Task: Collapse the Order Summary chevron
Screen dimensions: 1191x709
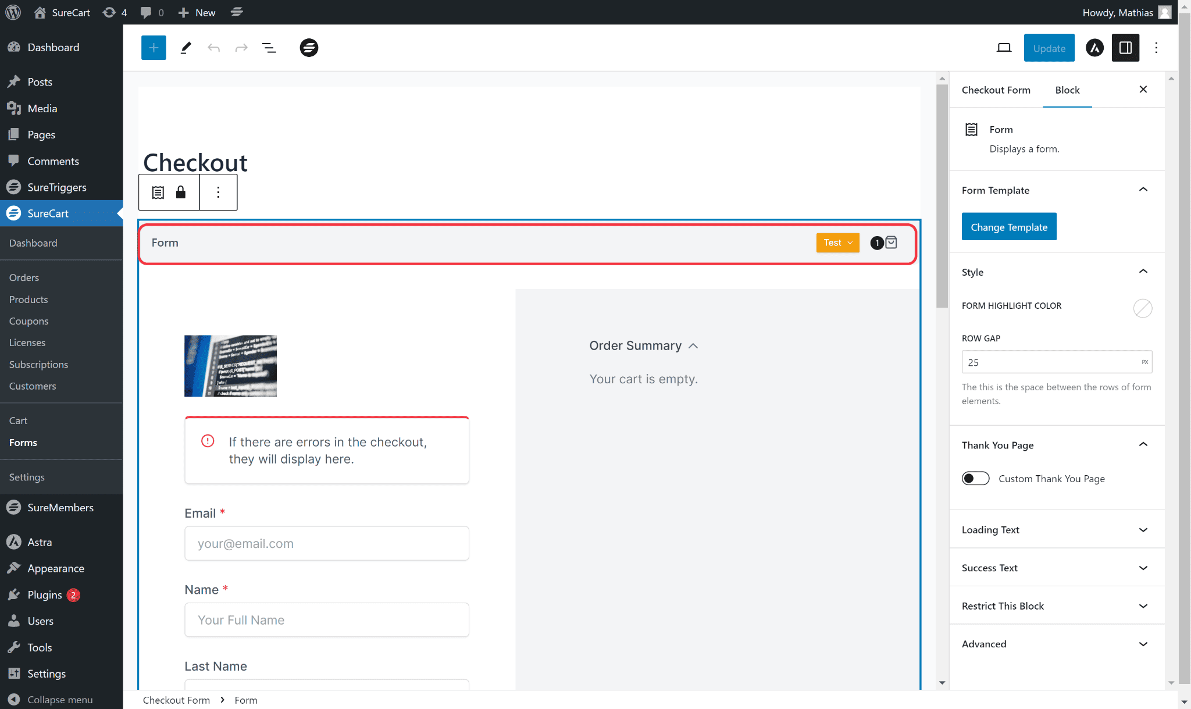Action: 693,346
